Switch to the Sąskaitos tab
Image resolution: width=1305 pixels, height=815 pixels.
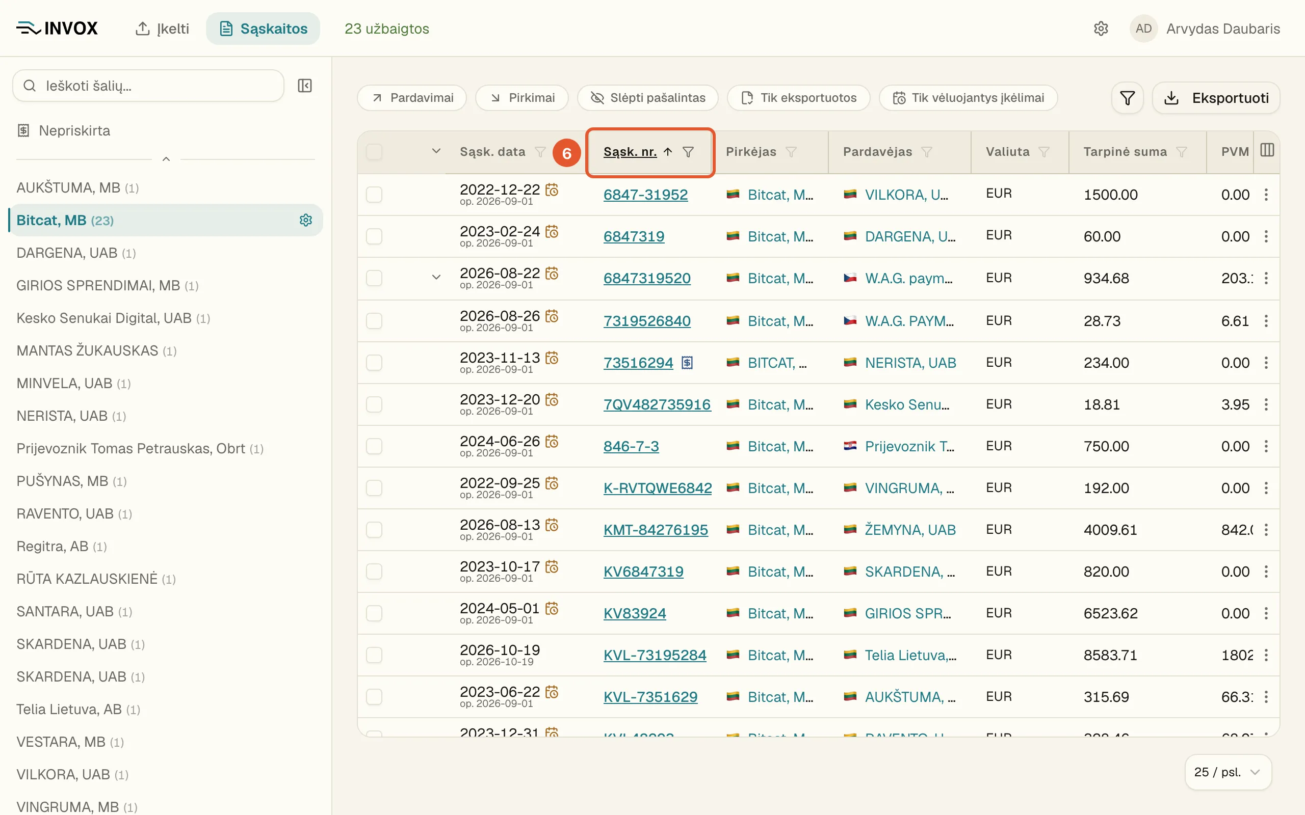(263, 29)
